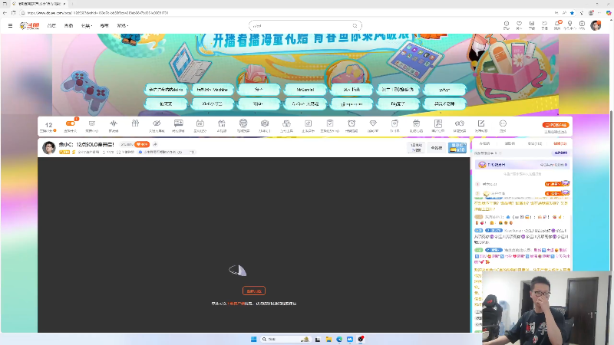Open the alarm clock toolbar icon
This screenshot has width=614, height=345.
(352, 123)
